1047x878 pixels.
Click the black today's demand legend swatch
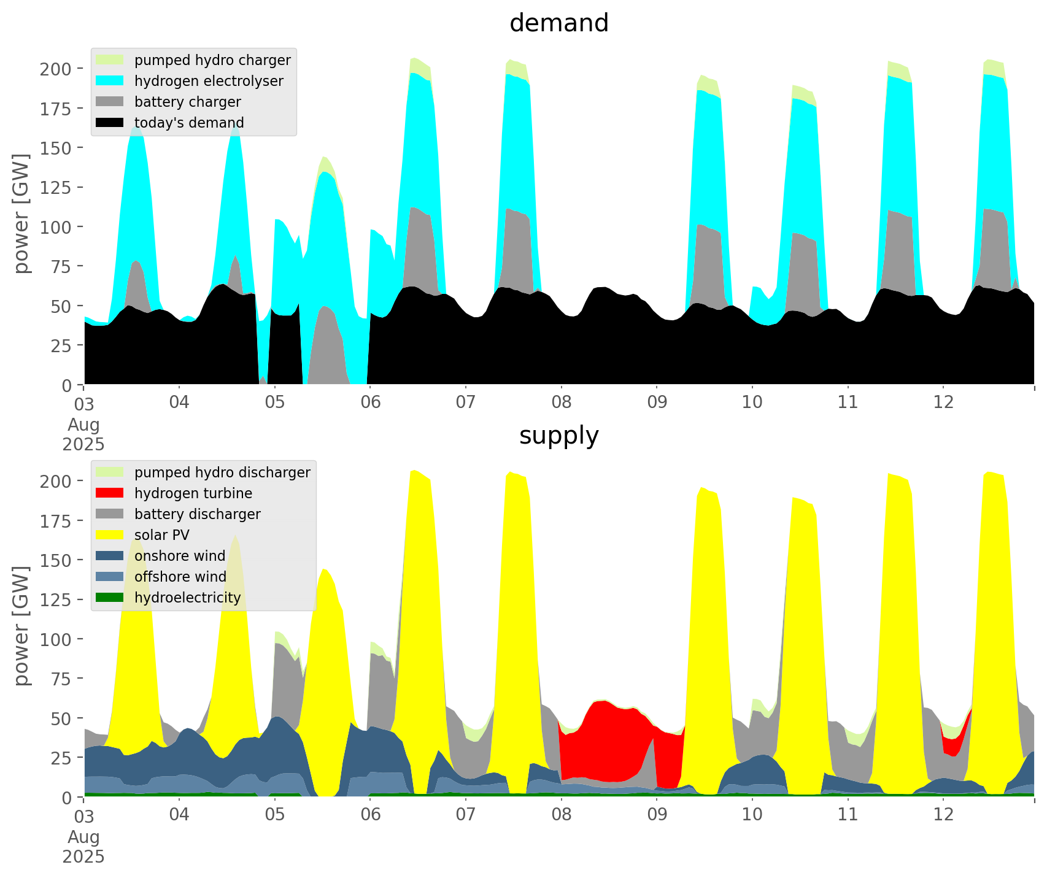click(110, 123)
